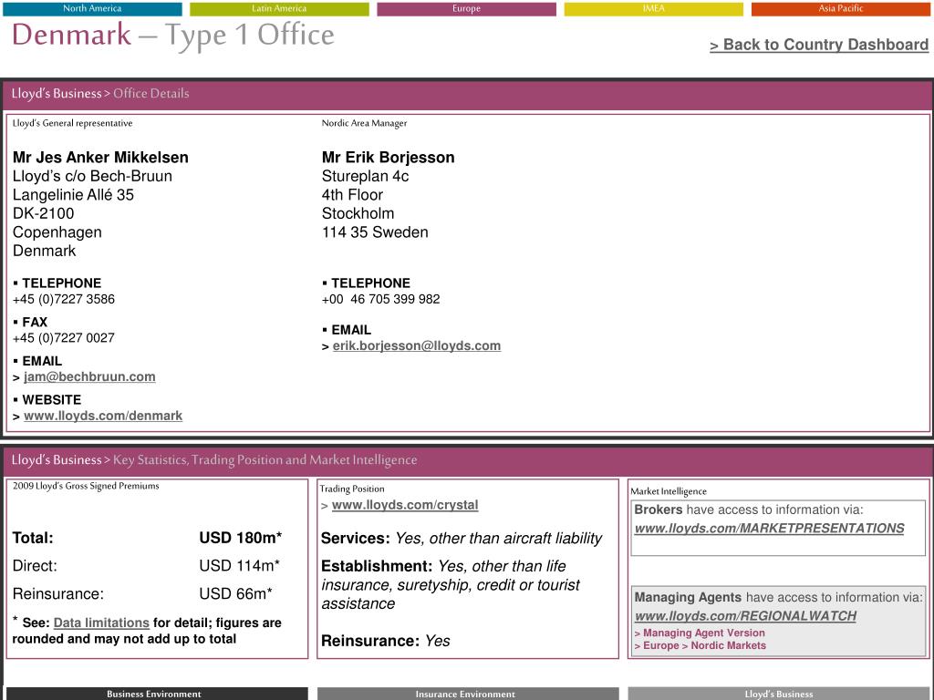Click Lloyd's Business in Office Details header
The height and width of the screenshot is (700, 934).
pos(57,94)
